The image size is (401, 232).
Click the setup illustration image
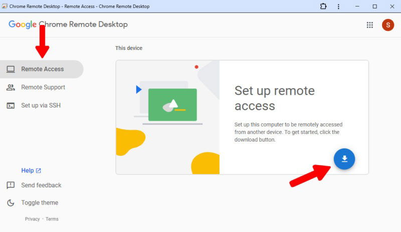168,117
